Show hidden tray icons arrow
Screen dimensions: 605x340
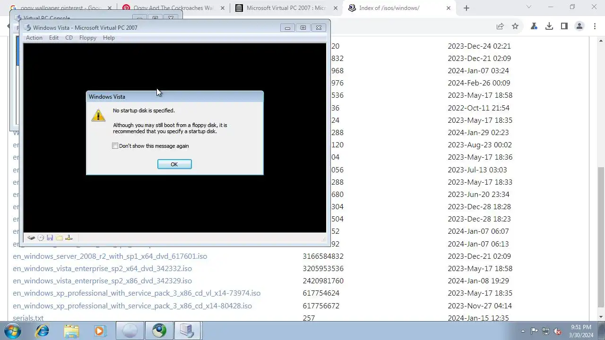coord(523,331)
